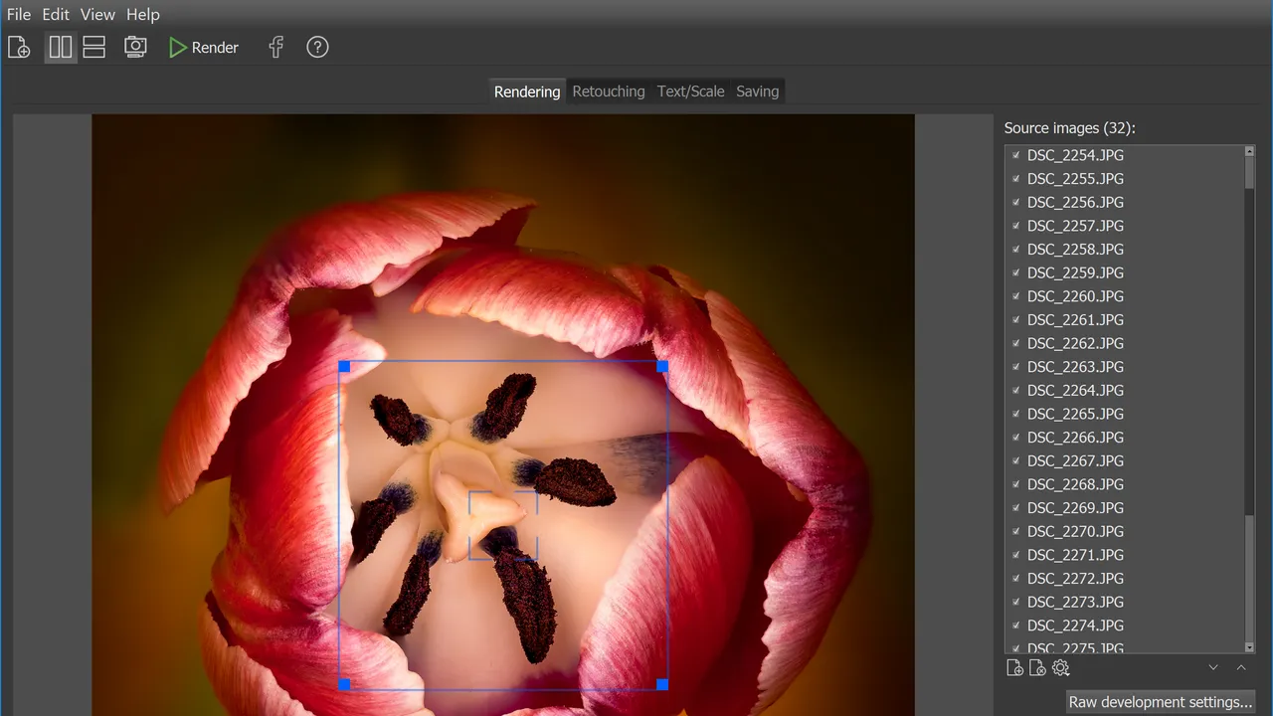Switch to stacked horizontal split view
The height and width of the screenshot is (716, 1273).
pyautogui.click(x=94, y=48)
